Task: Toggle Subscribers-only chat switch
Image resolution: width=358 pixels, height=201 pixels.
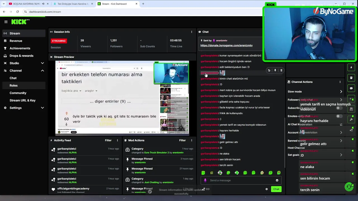Action: point(339,108)
